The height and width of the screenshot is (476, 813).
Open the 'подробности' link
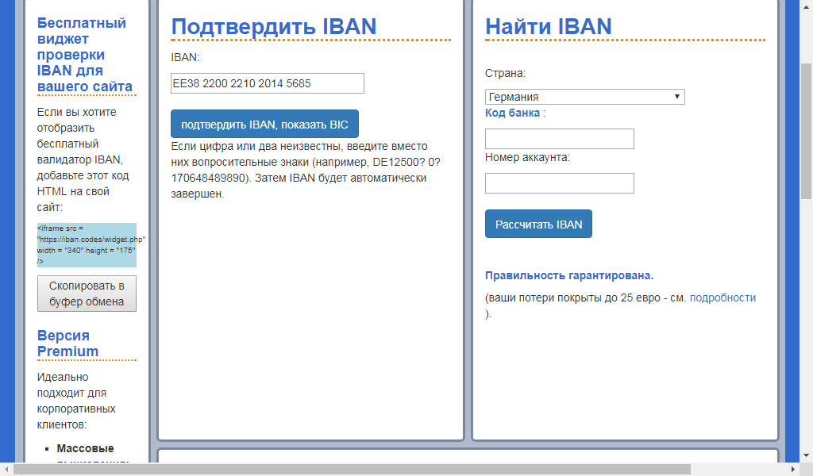(722, 298)
